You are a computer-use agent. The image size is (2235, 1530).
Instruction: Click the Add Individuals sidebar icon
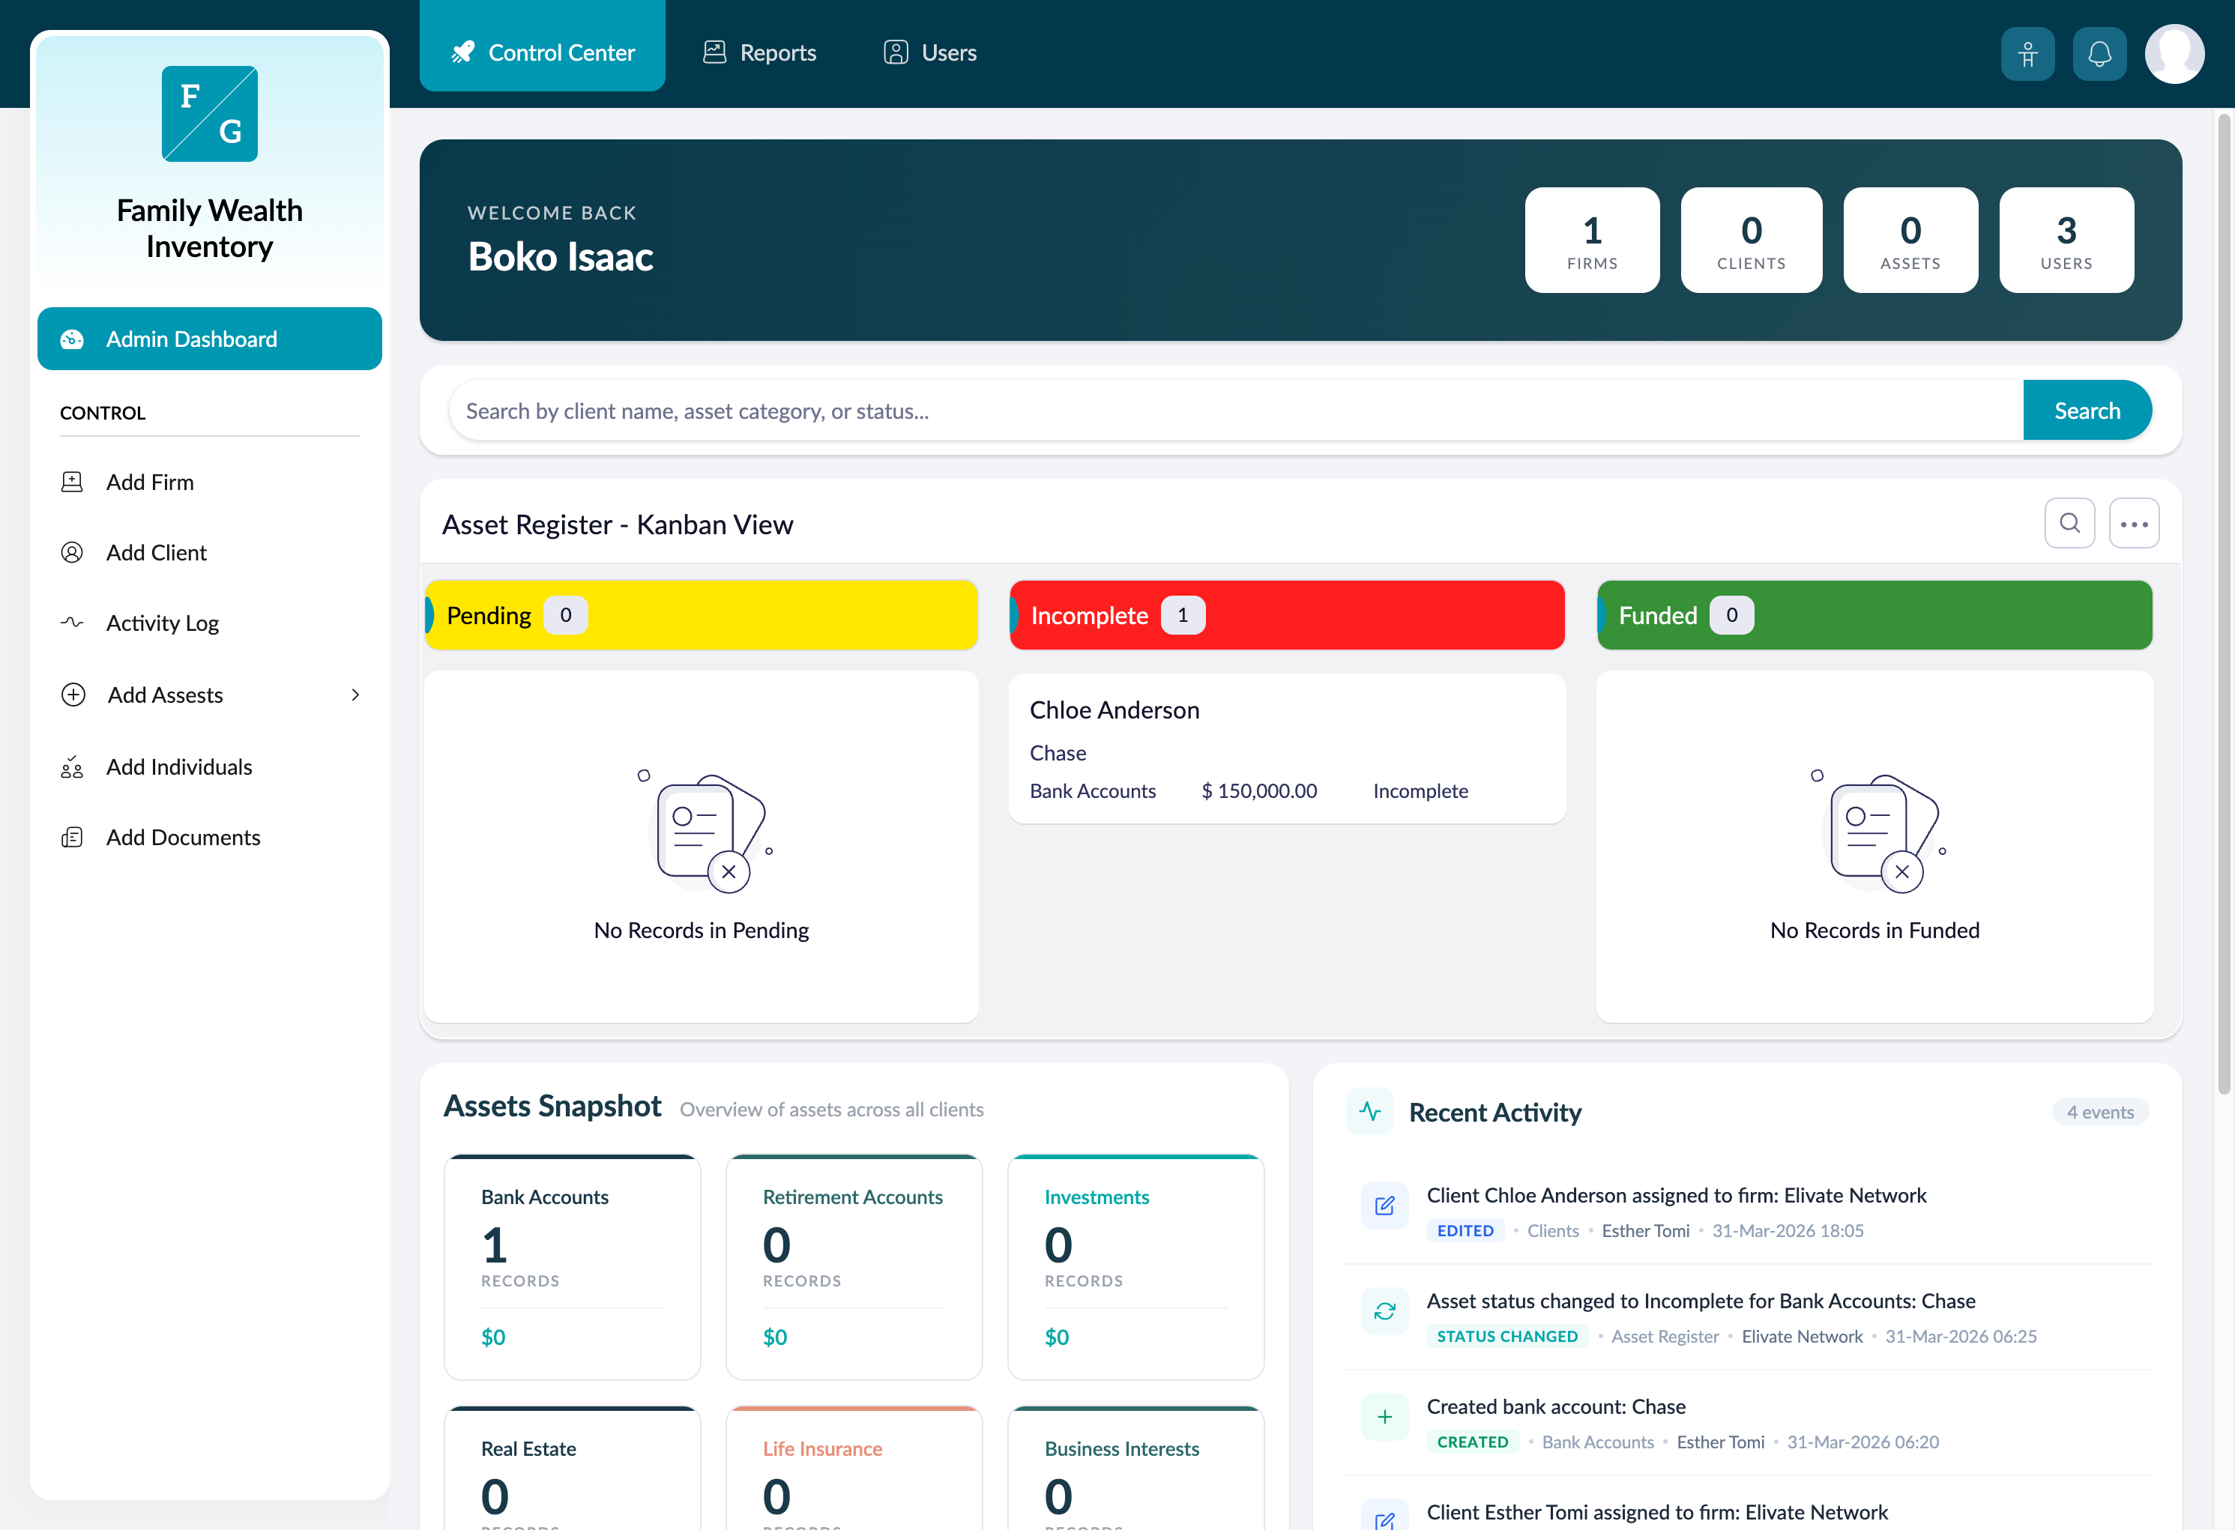pos(72,766)
